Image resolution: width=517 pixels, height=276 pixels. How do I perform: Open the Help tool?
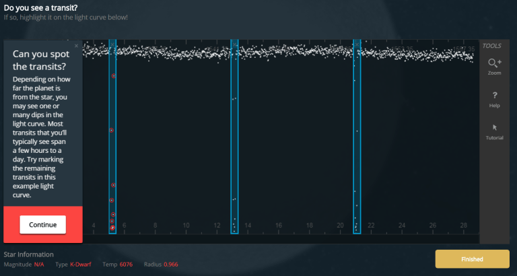click(494, 99)
